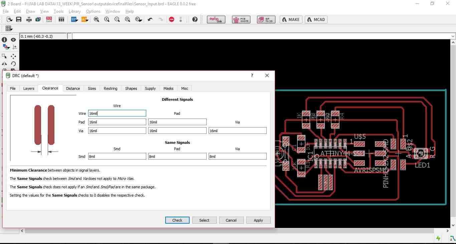Open the Edit menu
The height and width of the screenshot is (244, 456).
[x=17, y=11]
